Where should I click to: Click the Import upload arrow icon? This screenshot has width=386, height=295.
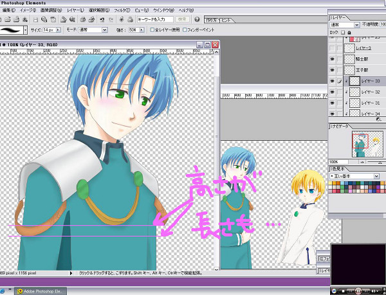(x=25, y=19)
